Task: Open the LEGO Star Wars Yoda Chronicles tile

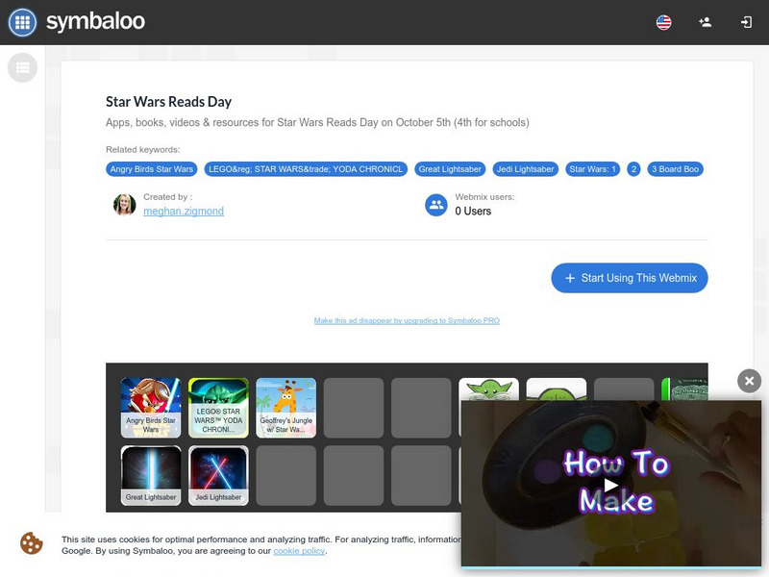Action: click(x=218, y=408)
